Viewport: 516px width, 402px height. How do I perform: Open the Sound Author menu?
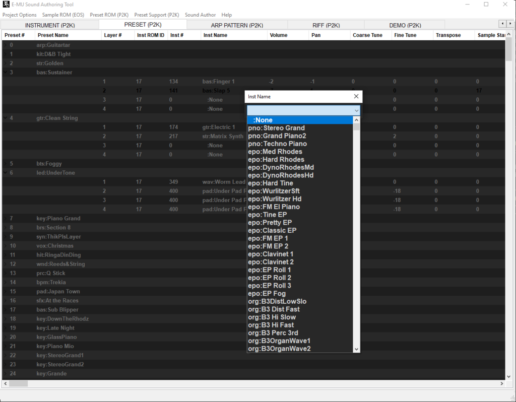click(201, 15)
